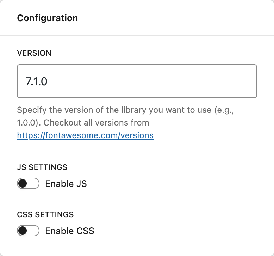
Task: Click the CSS SETTINGS section label
Action: click(45, 214)
